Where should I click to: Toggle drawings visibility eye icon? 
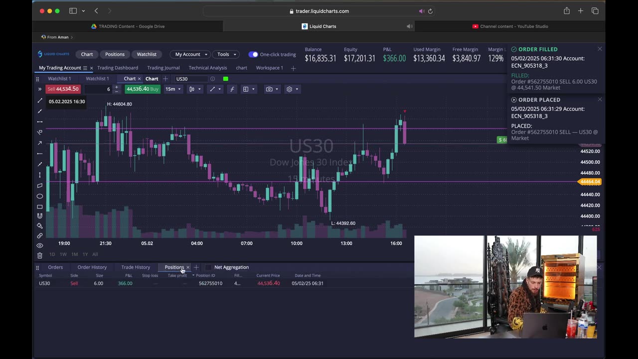[x=40, y=245]
